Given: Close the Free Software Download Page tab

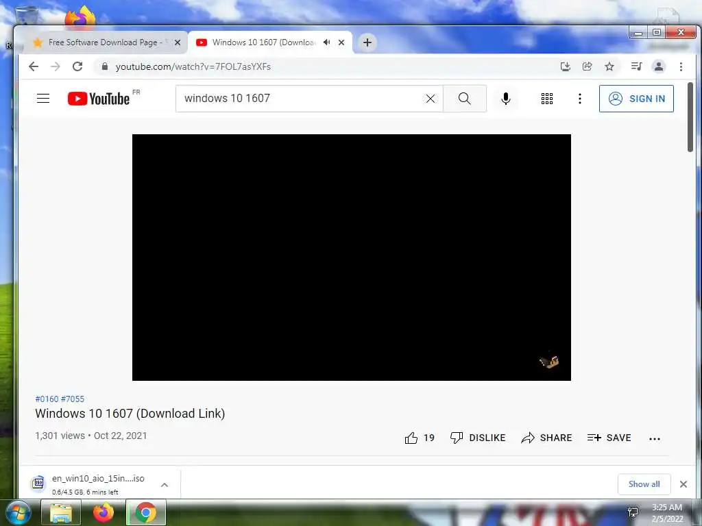Looking at the screenshot, I should [x=178, y=42].
